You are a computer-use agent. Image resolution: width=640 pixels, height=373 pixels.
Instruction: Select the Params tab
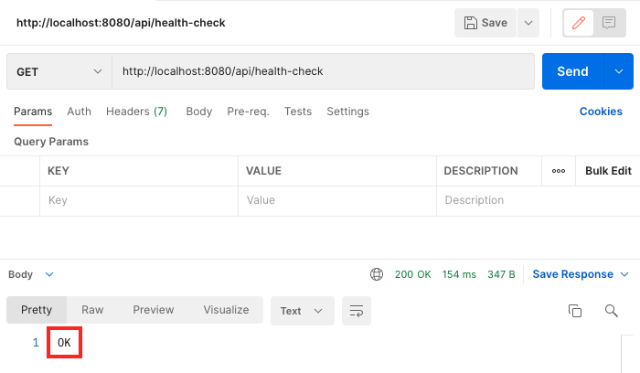pyautogui.click(x=33, y=112)
